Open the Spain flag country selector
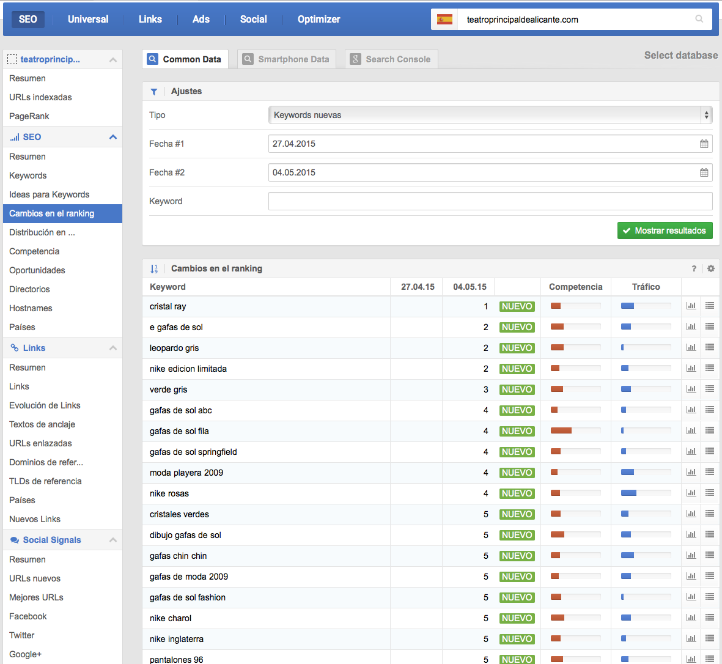This screenshot has height=664, width=722. [x=444, y=20]
